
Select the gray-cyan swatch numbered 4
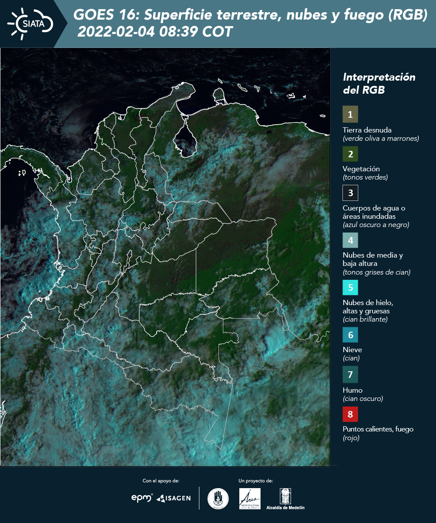[x=350, y=240]
